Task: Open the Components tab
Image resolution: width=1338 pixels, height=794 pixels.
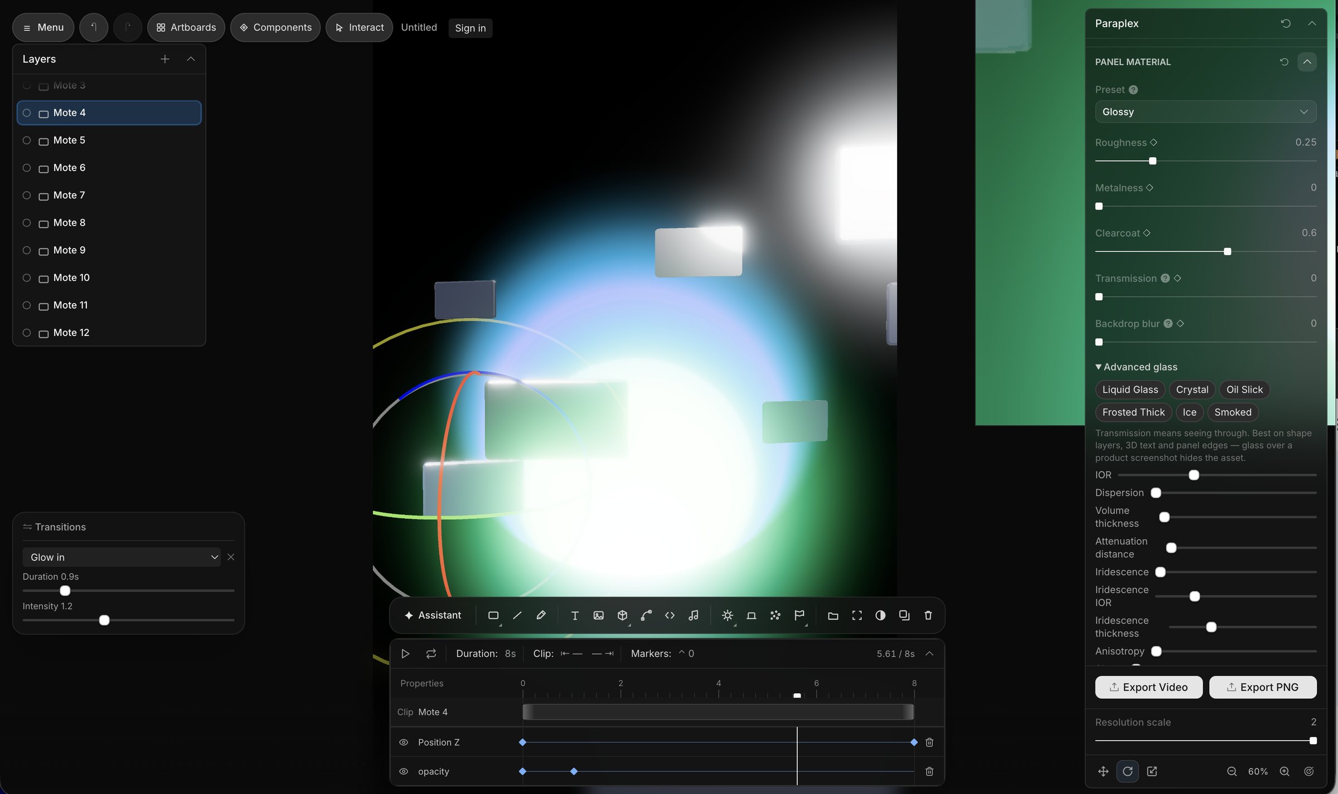Action: [275, 27]
